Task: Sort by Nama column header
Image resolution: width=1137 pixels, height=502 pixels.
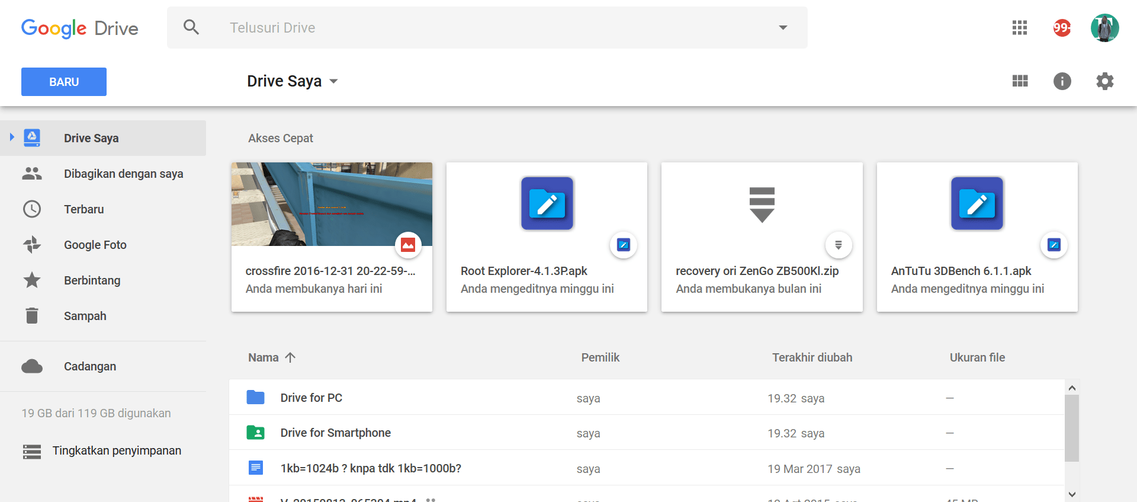Action: [264, 357]
